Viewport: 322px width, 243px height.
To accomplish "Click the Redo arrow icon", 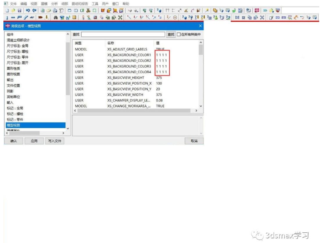I will [34, 11].
